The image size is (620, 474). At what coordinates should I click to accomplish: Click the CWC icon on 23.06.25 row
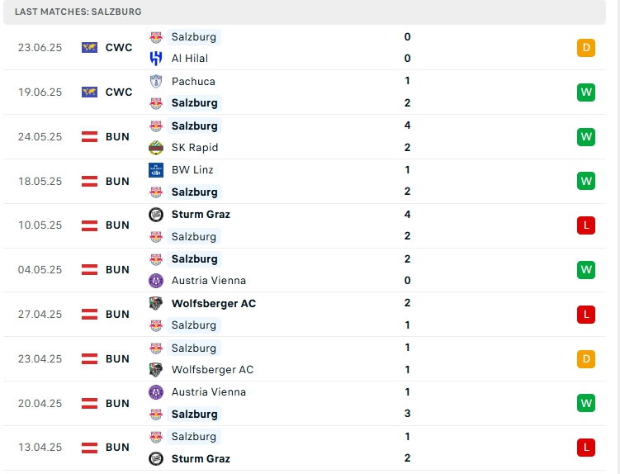90,48
